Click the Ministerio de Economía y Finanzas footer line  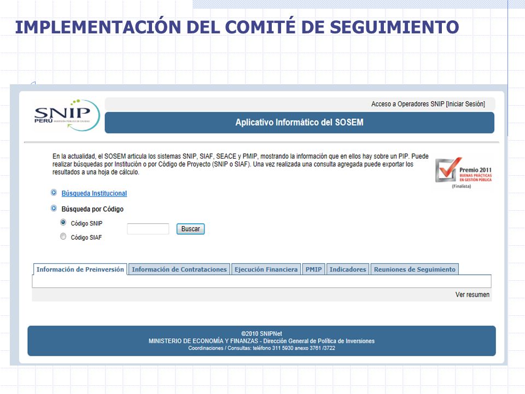(x=261, y=341)
